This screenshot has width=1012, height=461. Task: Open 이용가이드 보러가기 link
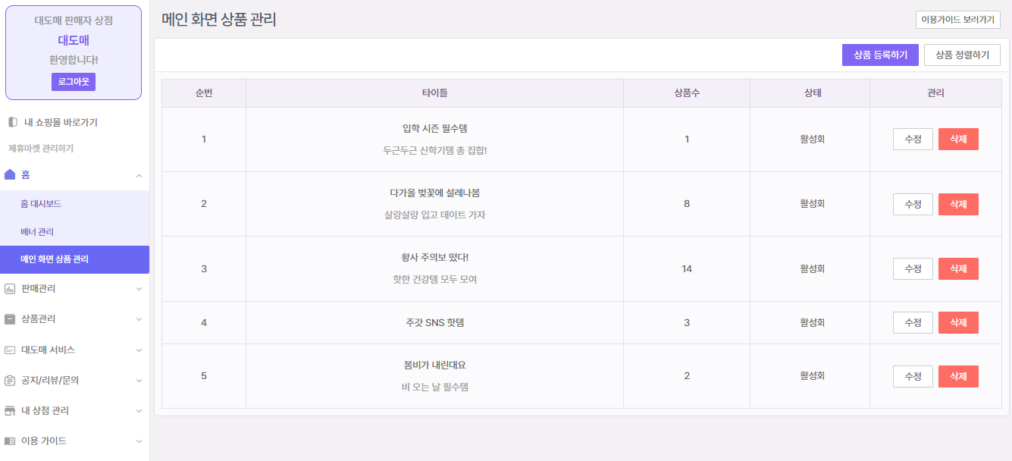click(x=957, y=20)
